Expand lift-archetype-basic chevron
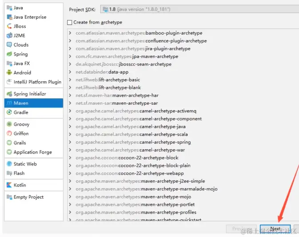Viewport: 299px width, 237px height. coord(70,80)
